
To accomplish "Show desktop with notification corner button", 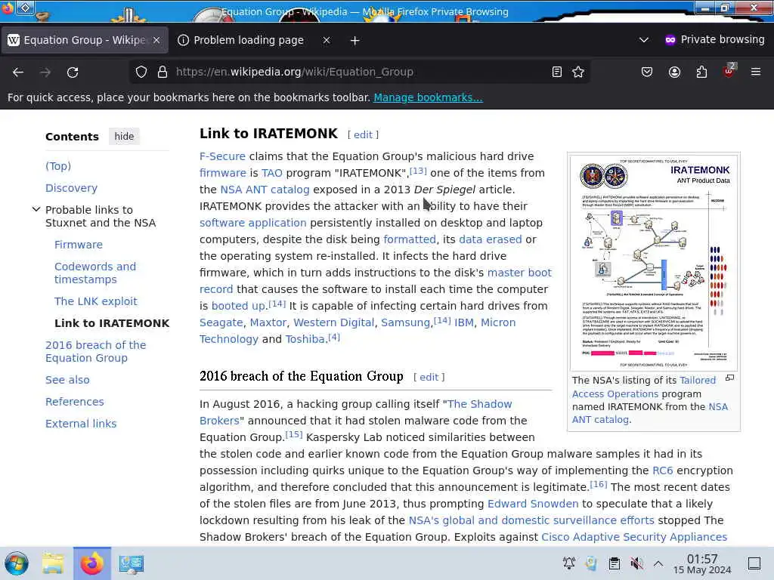I will (754, 563).
